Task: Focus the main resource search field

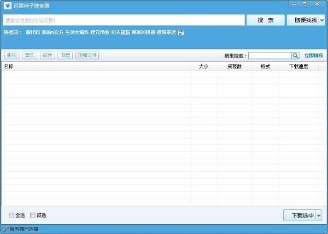Action: pos(124,20)
